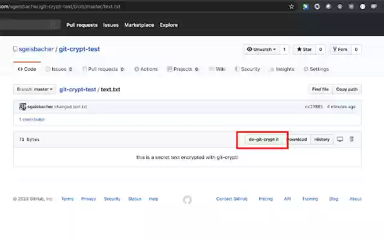
Task: Open the Wiki tab
Action: 217,69
